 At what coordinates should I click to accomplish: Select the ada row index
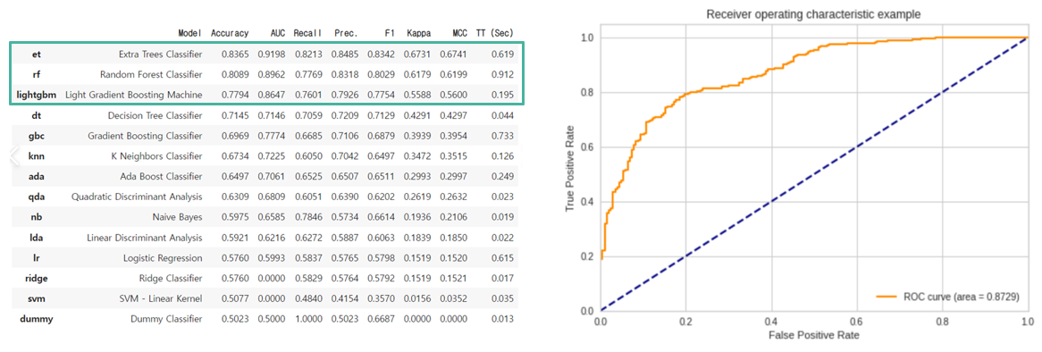pos(37,176)
